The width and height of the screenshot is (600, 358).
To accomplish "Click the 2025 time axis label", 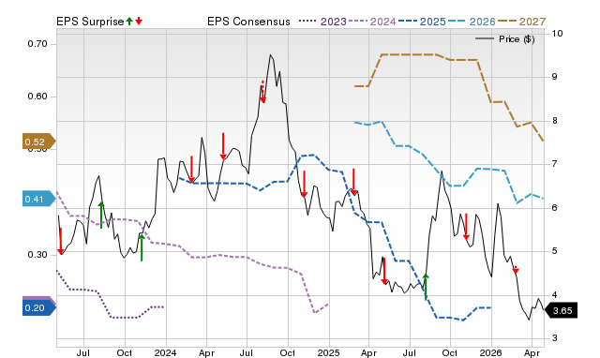I will click(328, 352).
